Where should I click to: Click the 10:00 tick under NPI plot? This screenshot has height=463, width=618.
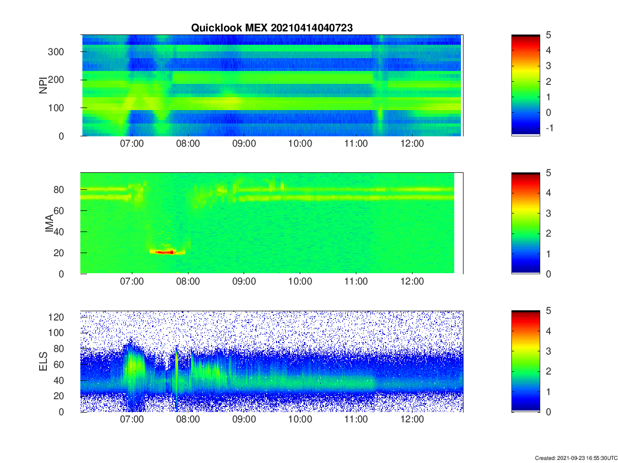click(x=300, y=144)
